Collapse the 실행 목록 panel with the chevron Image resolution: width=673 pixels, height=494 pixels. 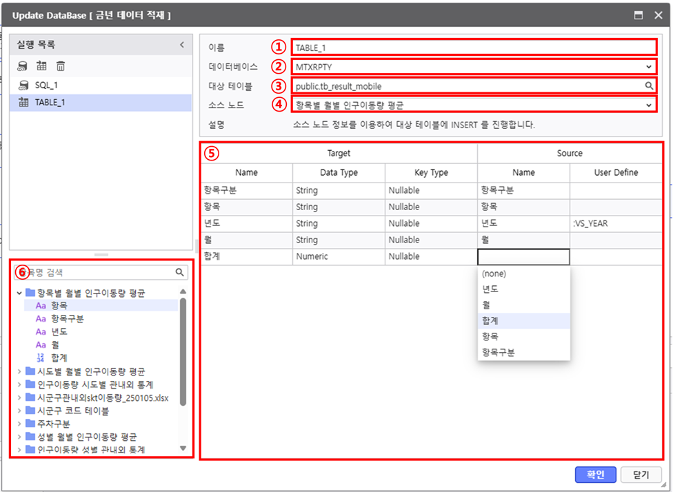pyautogui.click(x=182, y=45)
